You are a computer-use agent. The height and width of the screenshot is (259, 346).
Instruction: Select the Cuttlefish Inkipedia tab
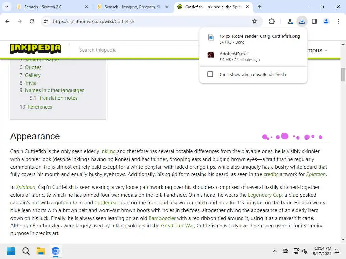[213, 7]
